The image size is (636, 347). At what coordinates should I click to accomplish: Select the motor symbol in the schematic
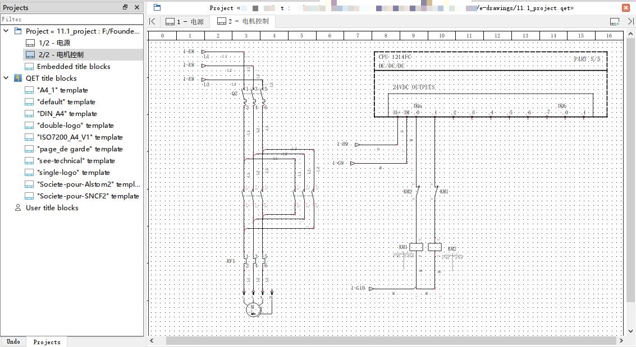tap(252, 308)
